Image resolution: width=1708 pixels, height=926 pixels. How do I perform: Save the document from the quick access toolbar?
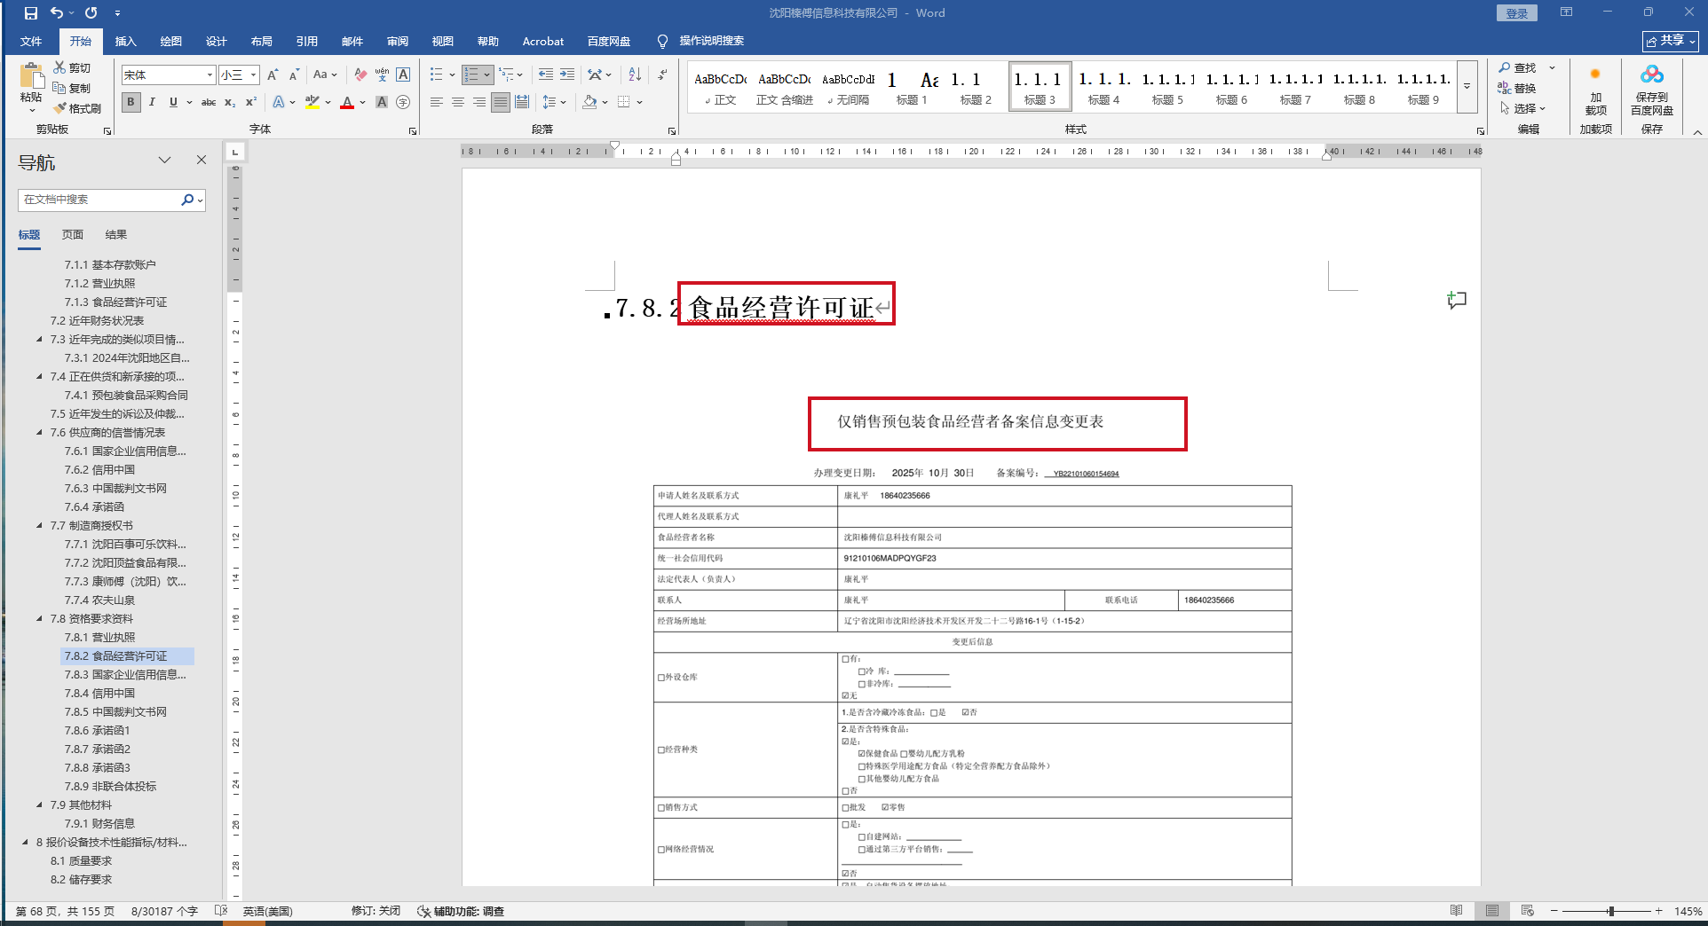tap(31, 13)
